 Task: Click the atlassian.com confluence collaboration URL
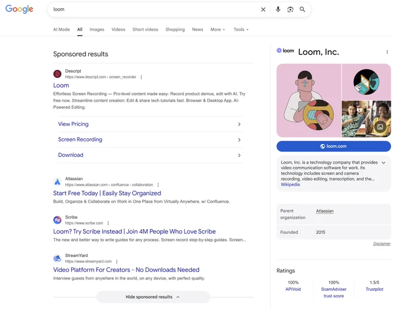(109, 185)
